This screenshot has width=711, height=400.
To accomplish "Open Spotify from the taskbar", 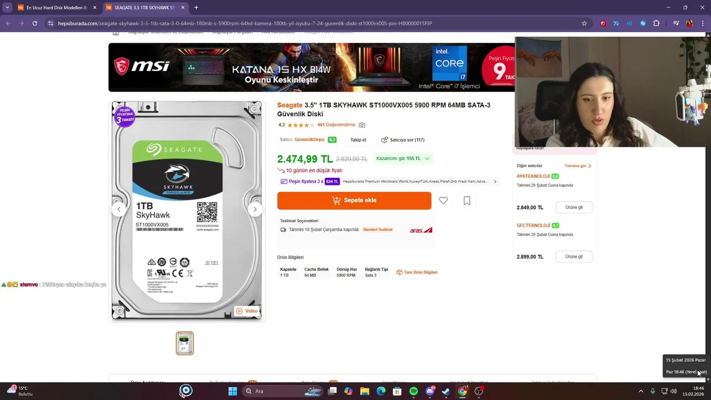I will 414,391.
